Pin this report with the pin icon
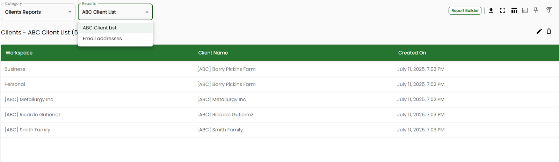The image size is (559, 162). point(536,10)
